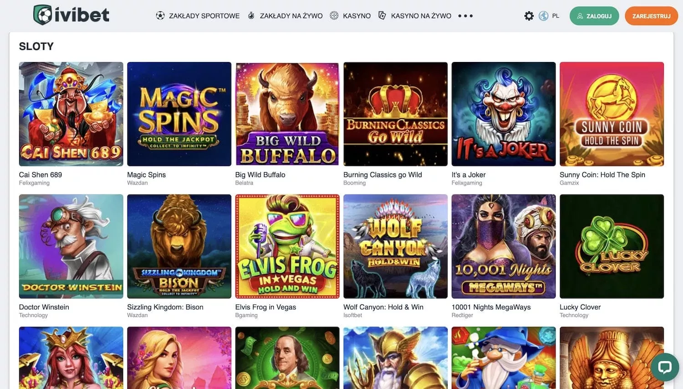Expand the three-dots more menu
This screenshot has height=389, width=683.
pyautogui.click(x=465, y=16)
